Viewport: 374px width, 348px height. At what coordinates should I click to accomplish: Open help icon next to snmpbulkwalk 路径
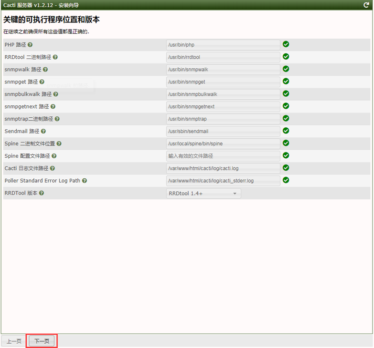pyautogui.click(x=55, y=94)
